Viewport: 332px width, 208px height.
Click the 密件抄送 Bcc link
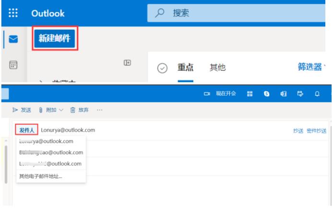[317, 131]
